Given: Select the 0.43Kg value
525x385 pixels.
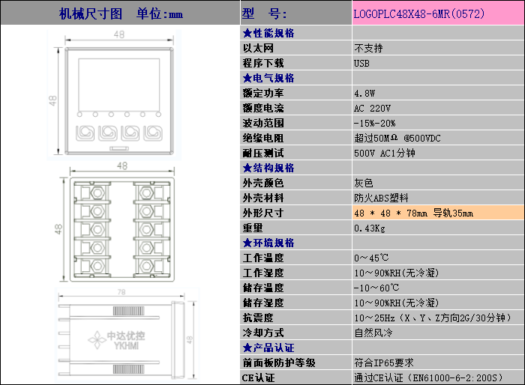Looking at the screenshot, I should [x=370, y=228].
